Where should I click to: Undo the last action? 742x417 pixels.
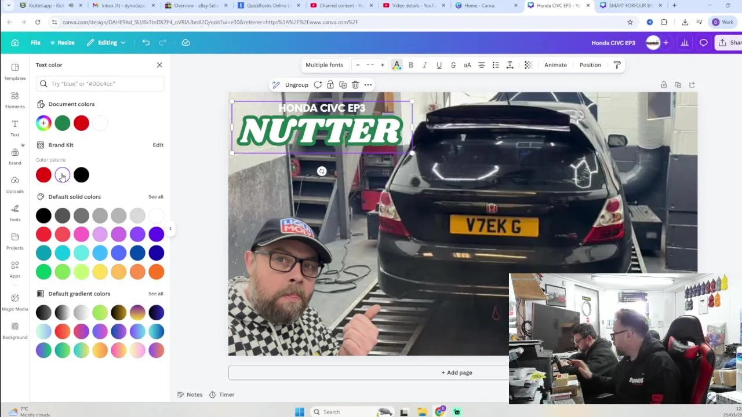click(x=146, y=42)
